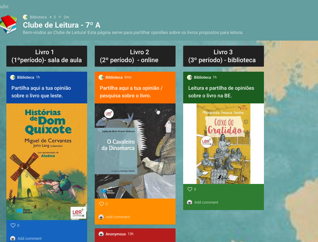The width and height of the screenshot is (318, 242).
Task: Open Biblioteca avatar in page header
Action: [x=25, y=17]
